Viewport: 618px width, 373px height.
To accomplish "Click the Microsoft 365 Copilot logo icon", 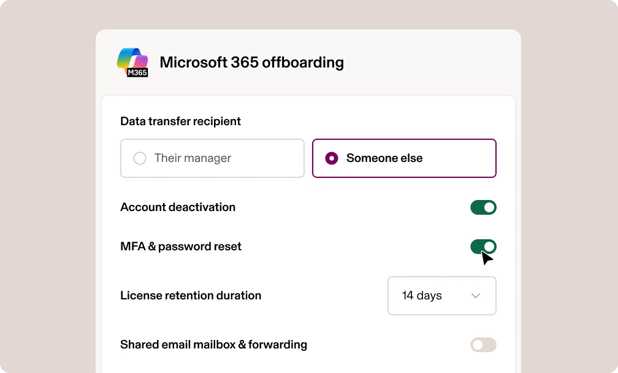I will pos(132,63).
